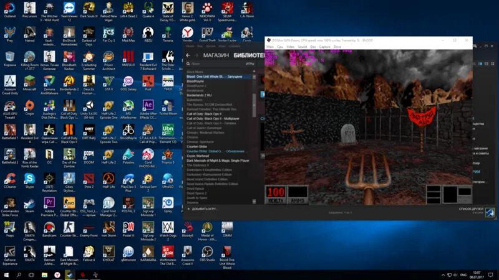Click the Steam library list scroll-down arrow
The image size is (499, 280).
click(x=254, y=201)
